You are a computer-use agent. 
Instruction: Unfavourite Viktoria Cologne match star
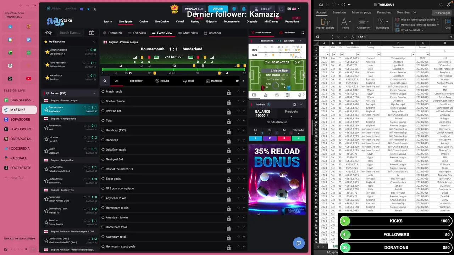coord(47,52)
